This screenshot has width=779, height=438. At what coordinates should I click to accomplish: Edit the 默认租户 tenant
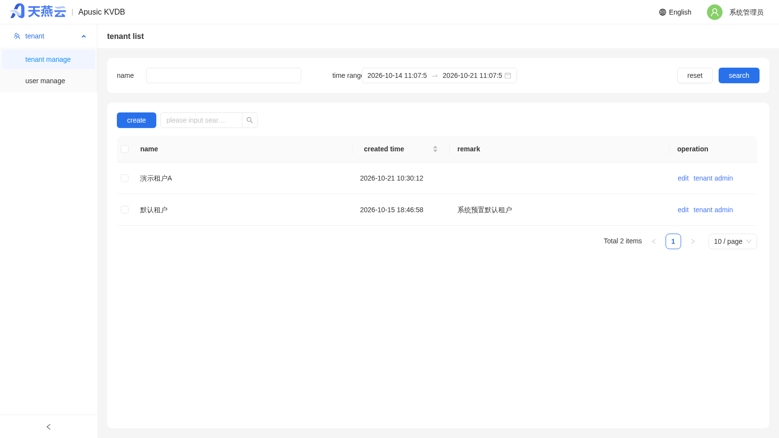click(x=683, y=210)
